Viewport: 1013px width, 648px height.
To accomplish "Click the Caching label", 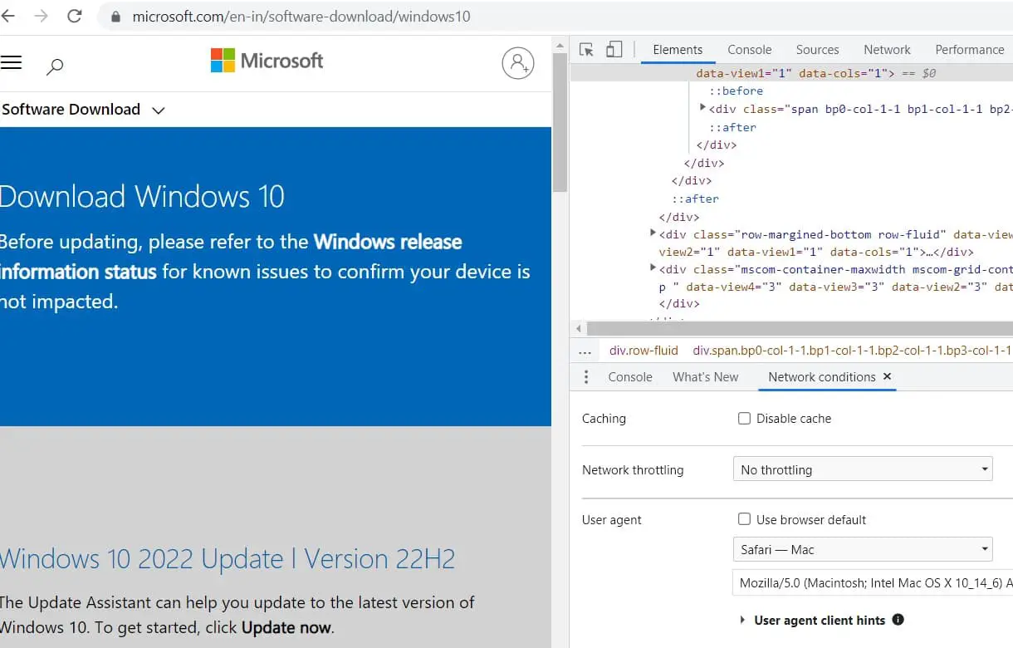I will point(604,419).
